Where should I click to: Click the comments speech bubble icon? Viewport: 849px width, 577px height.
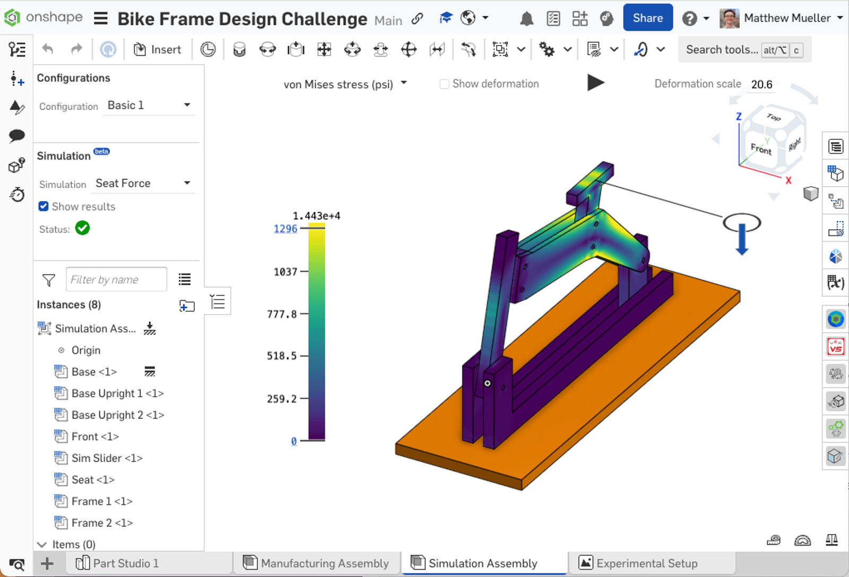(x=17, y=136)
